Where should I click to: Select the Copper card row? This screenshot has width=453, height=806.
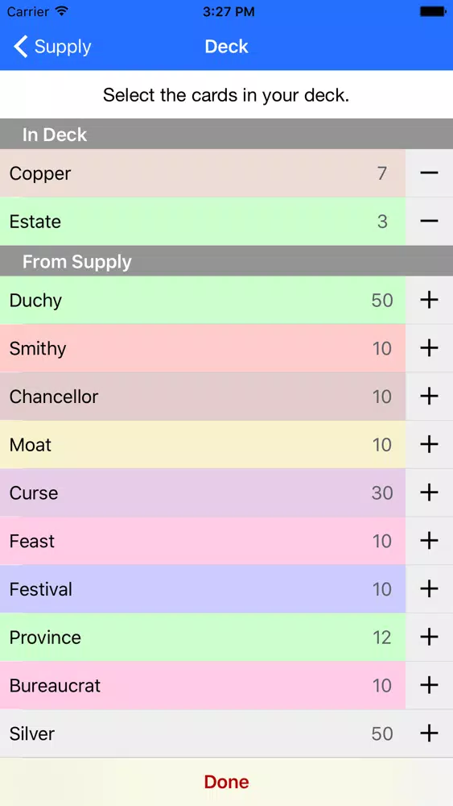point(203,173)
